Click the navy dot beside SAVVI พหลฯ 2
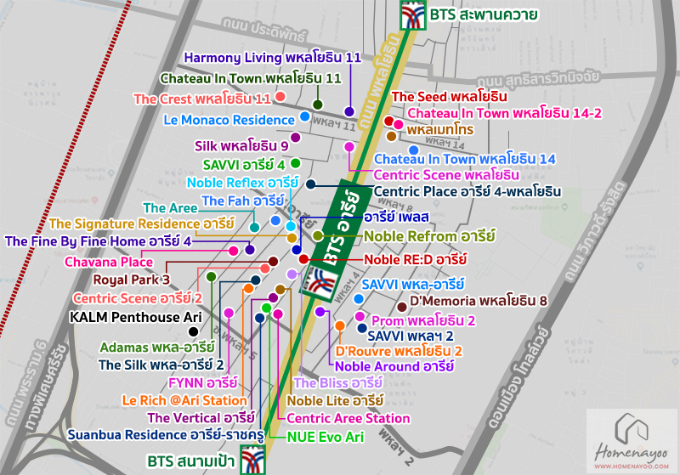Image resolution: width=680 pixels, height=475 pixels. point(362,328)
